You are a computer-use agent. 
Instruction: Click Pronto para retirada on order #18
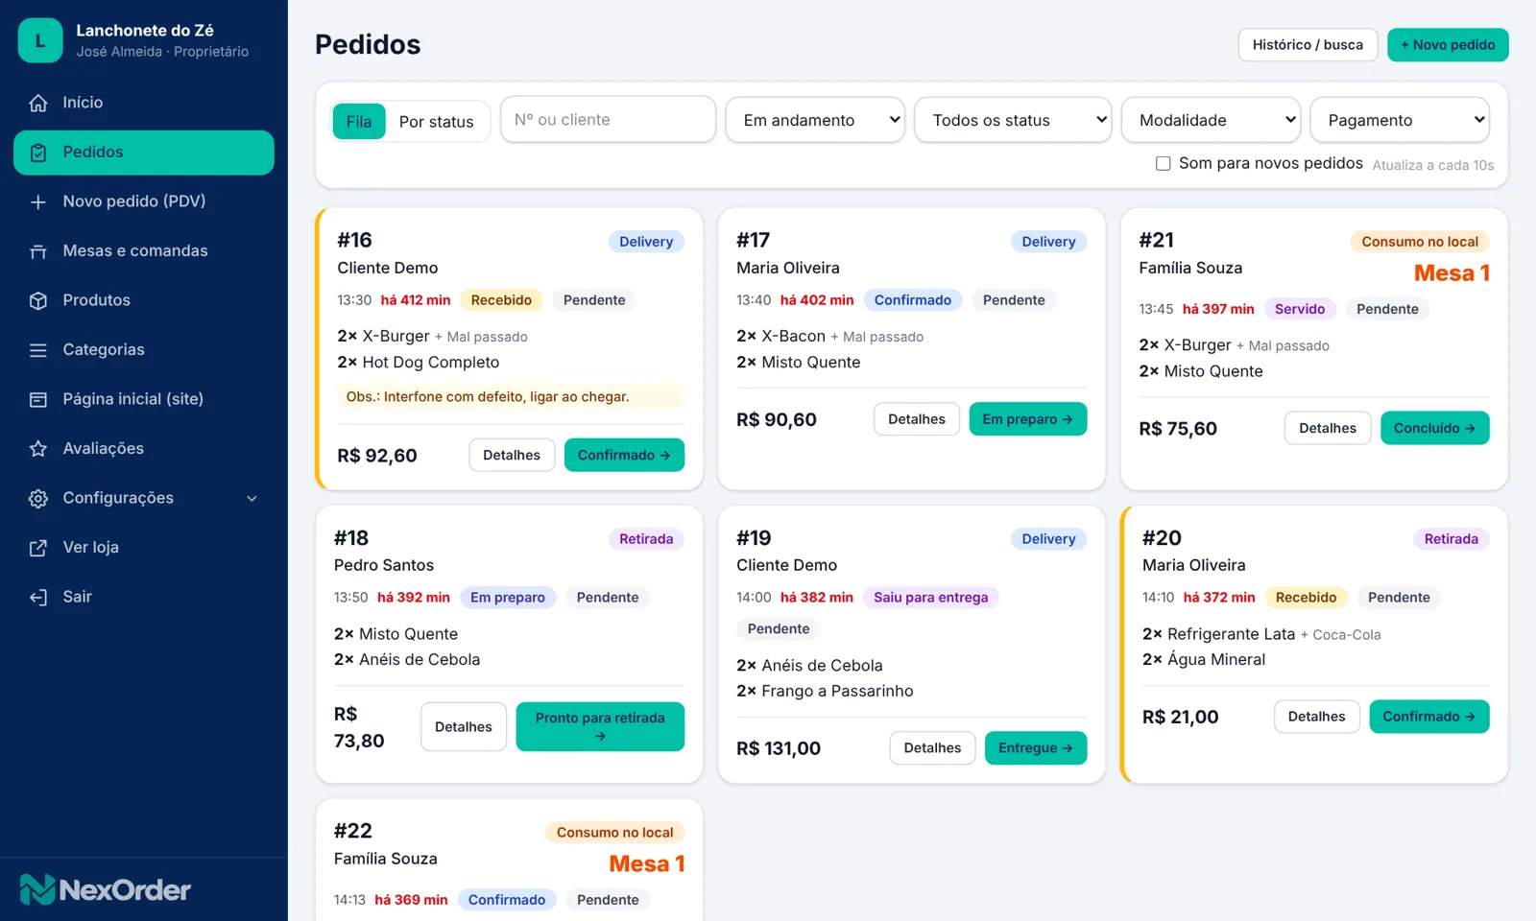(x=600, y=726)
